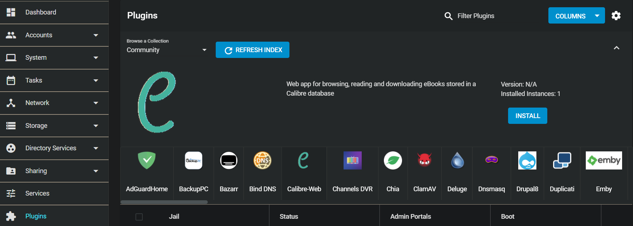This screenshot has width=633, height=226.
Task: Click the REFRESH INDEX button
Action: pos(252,50)
